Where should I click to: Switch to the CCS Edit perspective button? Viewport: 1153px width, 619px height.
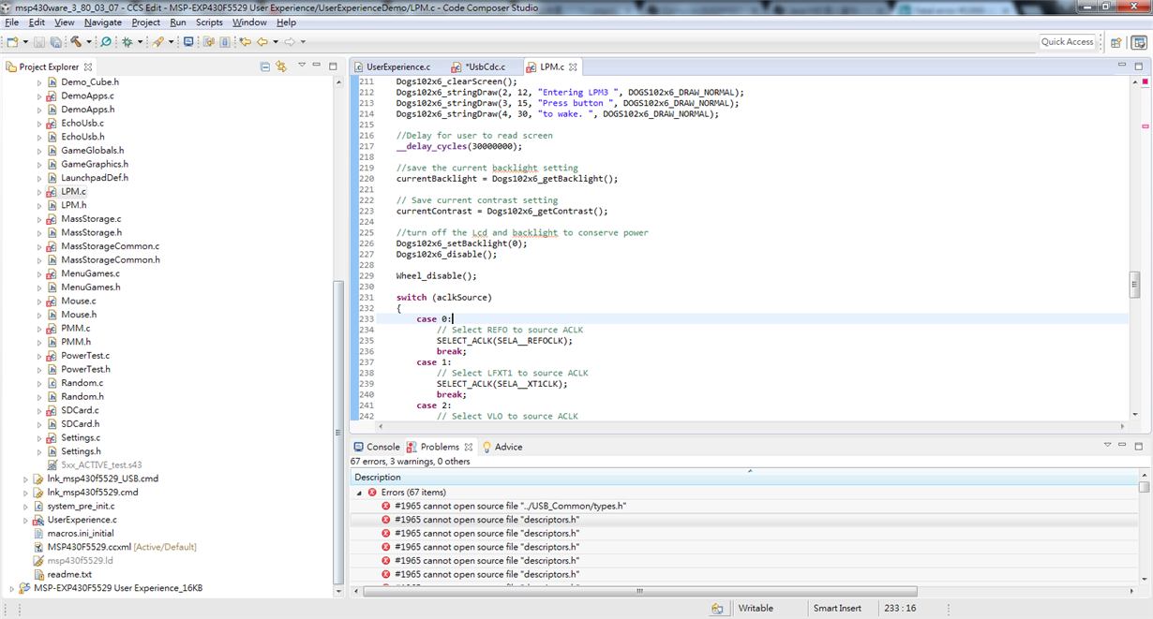click(x=1139, y=42)
